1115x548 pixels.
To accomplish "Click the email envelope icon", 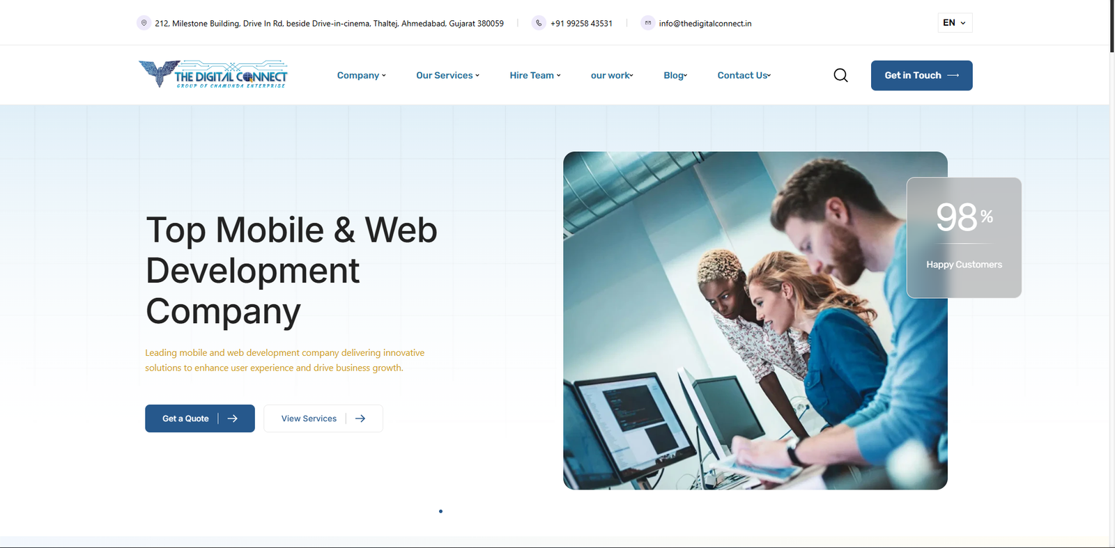I will coord(648,23).
